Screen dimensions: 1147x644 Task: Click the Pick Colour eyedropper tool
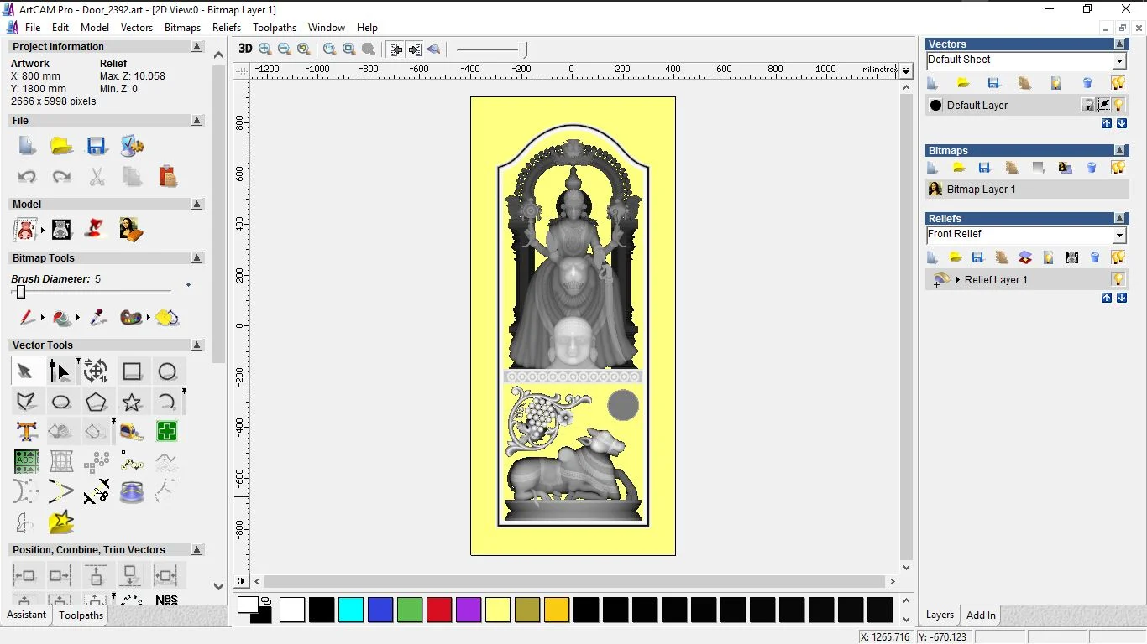click(x=98, y=318)
